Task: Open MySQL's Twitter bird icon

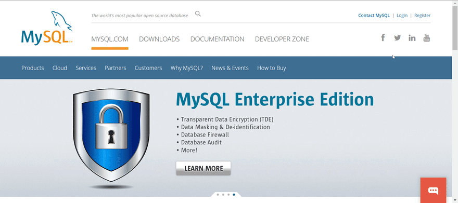Action: tap(397, 37)
